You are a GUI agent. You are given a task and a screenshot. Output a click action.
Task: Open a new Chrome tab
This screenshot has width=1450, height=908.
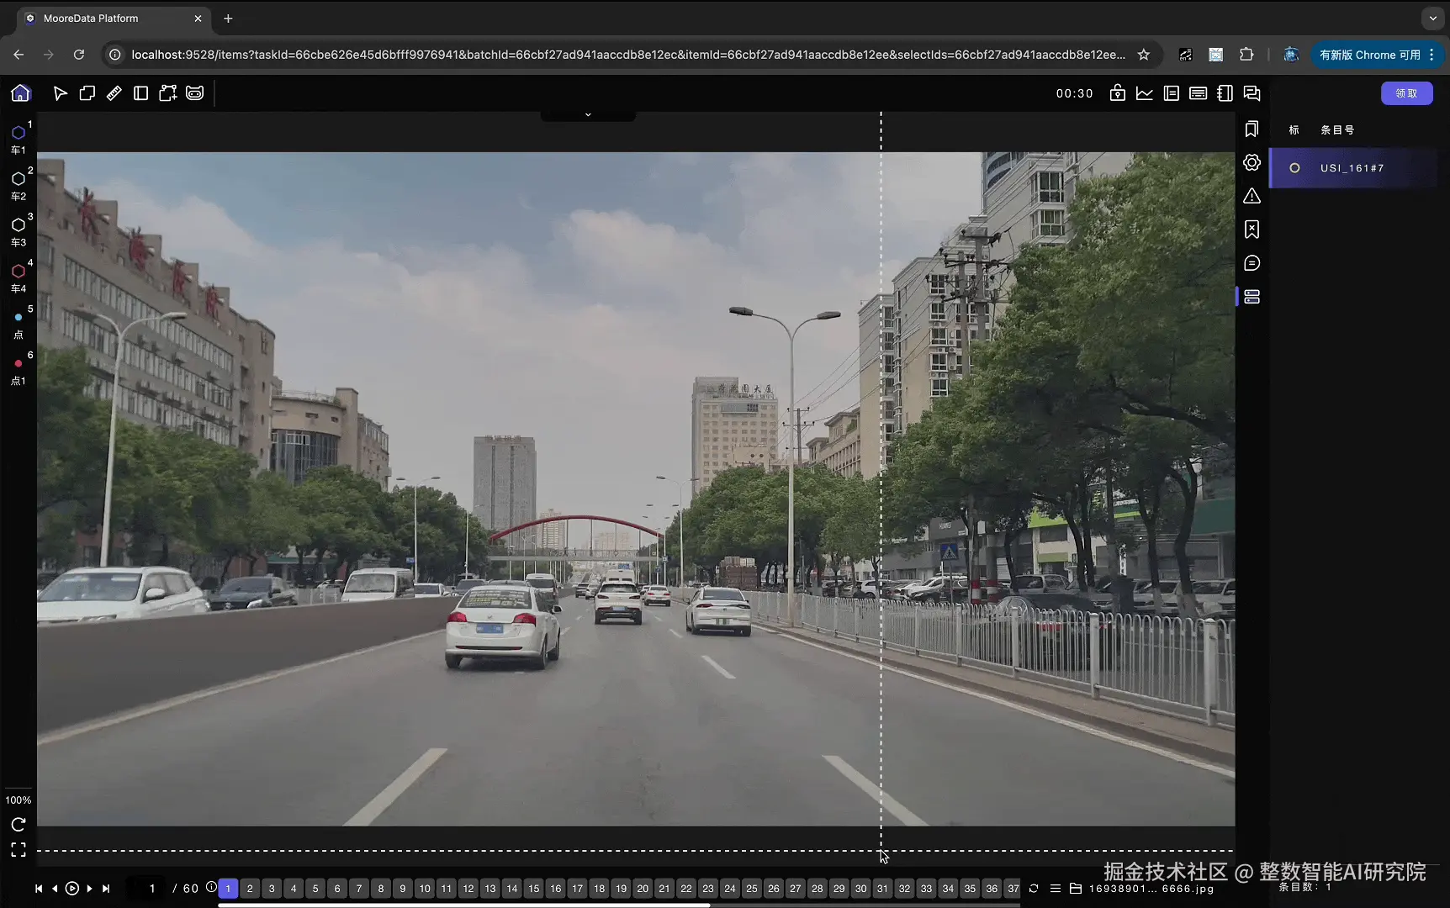228,18
